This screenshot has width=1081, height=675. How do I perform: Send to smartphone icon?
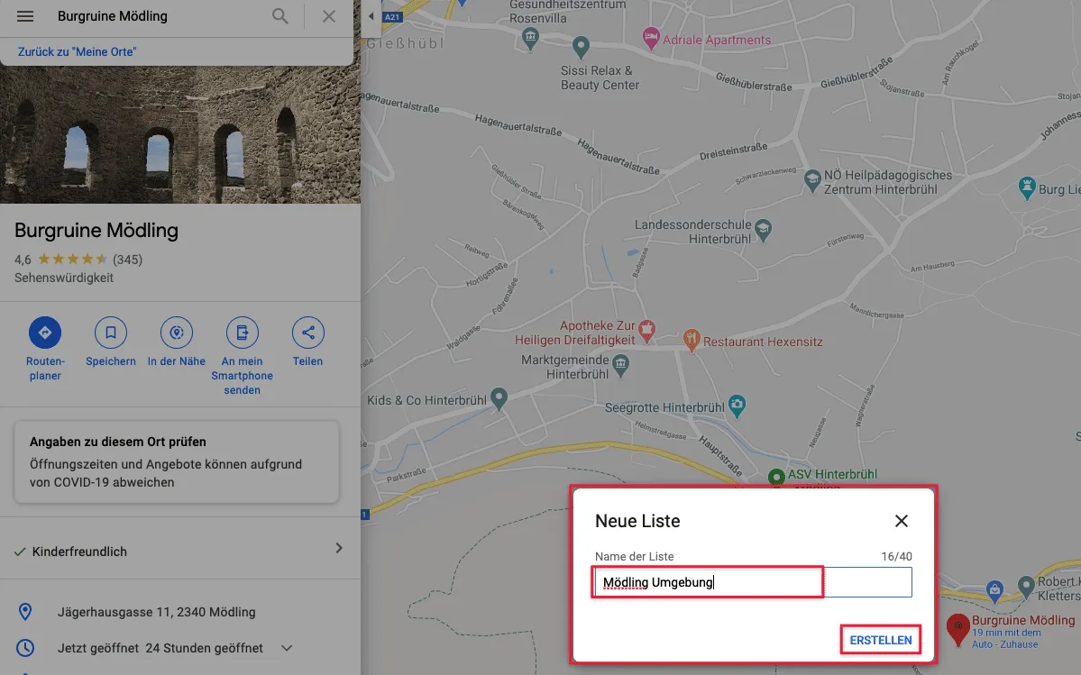(242, 333)
